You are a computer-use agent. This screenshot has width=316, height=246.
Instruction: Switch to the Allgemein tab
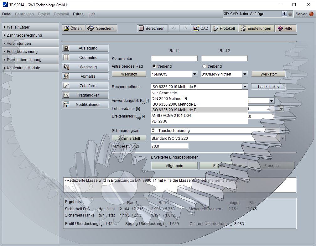pos(174,165)
